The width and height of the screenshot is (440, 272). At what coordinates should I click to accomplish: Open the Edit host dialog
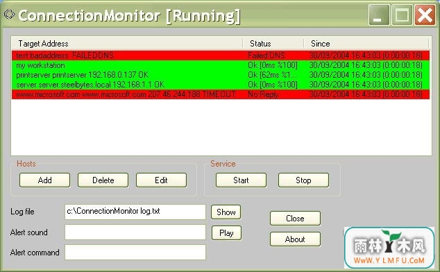(161, 180)
